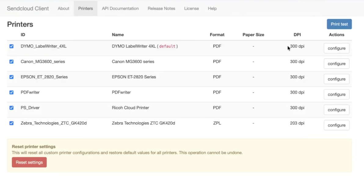The width and height of the screenshot is (364, 176).
Task: Toggle the PS_Driver printer checkbox
Action: pyautogui.click(x=11, y=108)
